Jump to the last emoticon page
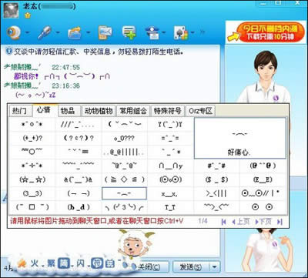 click(x=280, y=222)
